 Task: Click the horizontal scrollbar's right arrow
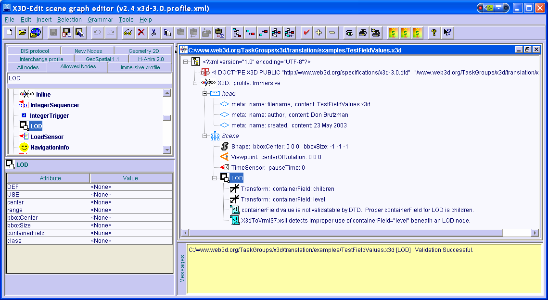click(x=535, y=233)
